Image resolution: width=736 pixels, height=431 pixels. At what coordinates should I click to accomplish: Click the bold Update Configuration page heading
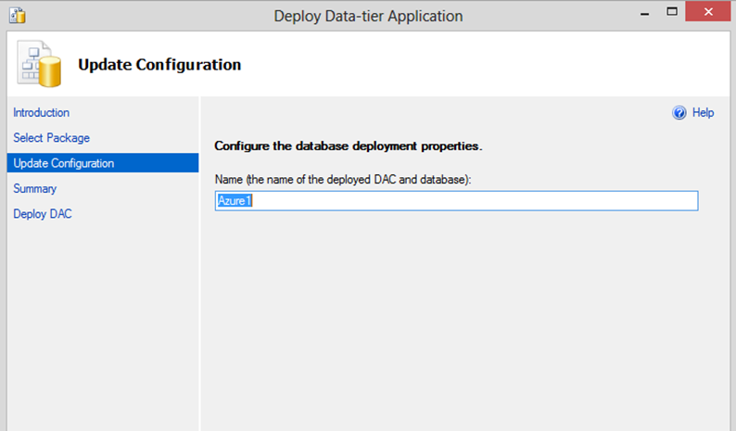coord(159,65)
